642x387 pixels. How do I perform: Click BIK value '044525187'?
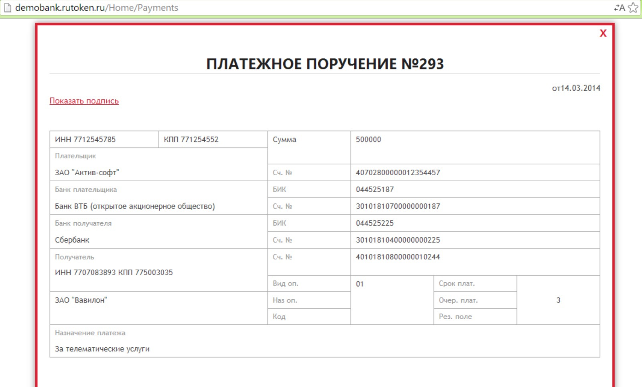pyautogui.click(x=375, y=189)
